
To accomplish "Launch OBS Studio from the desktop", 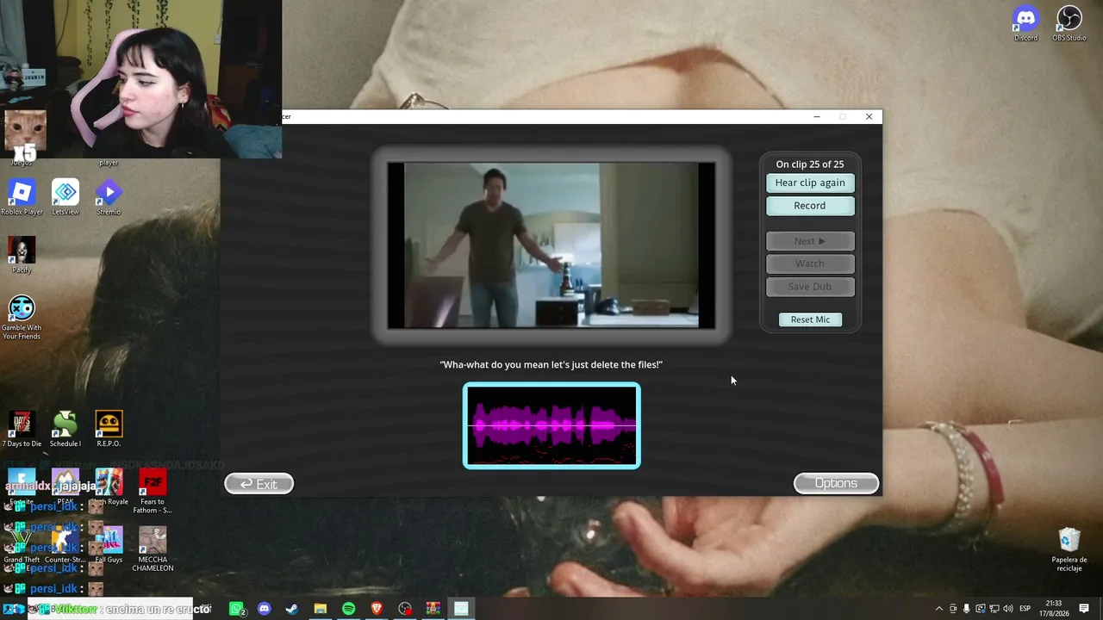I will point(1069,23).
